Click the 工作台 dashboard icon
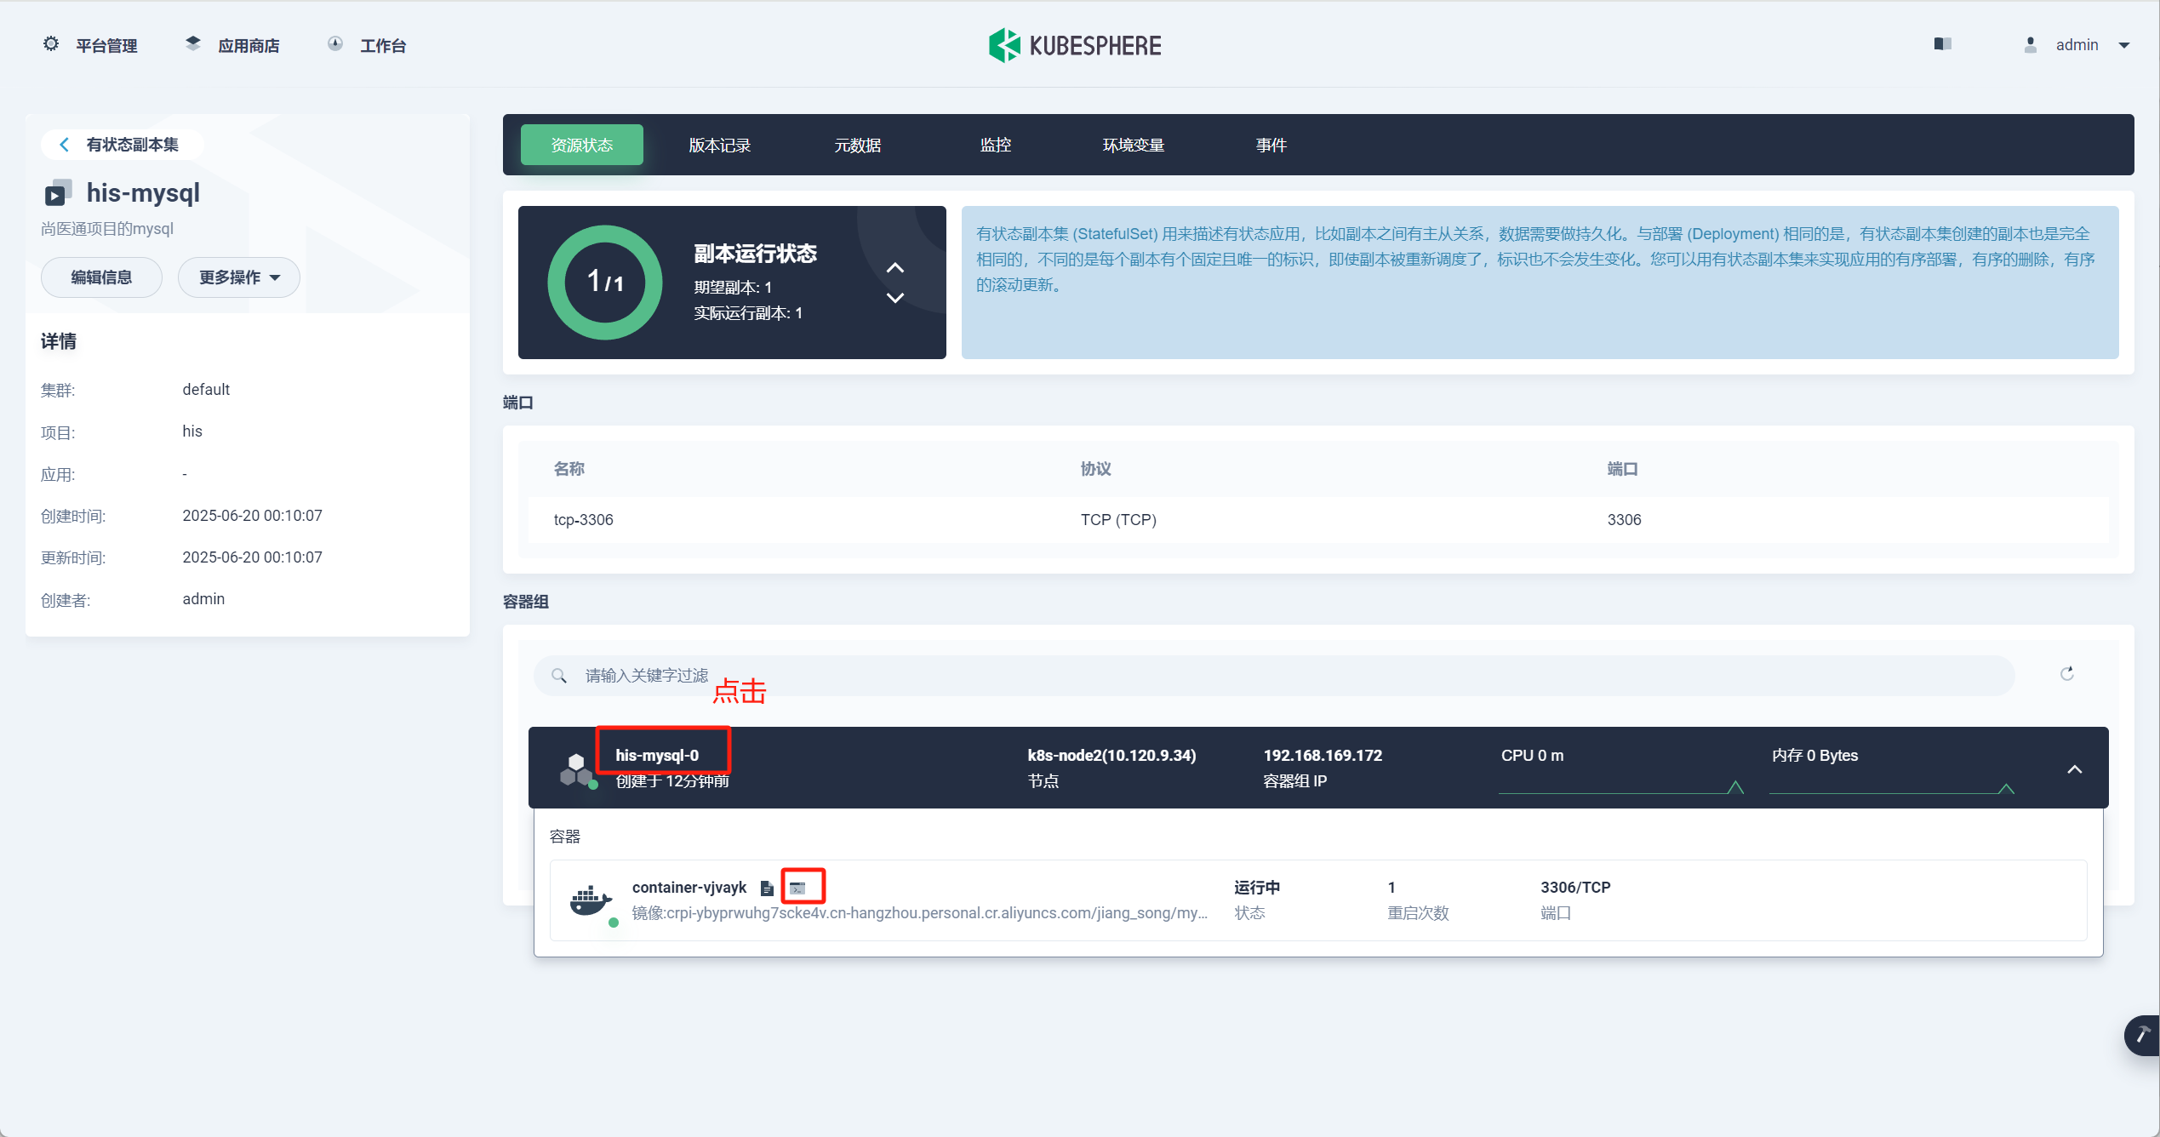The height and width of the screenshot is (1137, 2160). tap(335, 43)
